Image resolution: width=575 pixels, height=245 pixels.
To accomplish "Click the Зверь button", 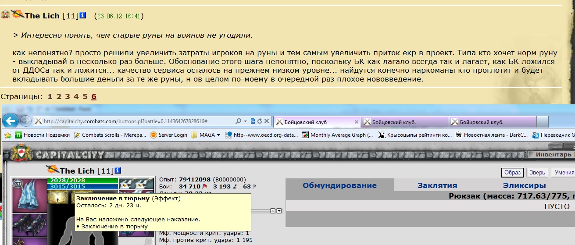I will tap(536, 172).
